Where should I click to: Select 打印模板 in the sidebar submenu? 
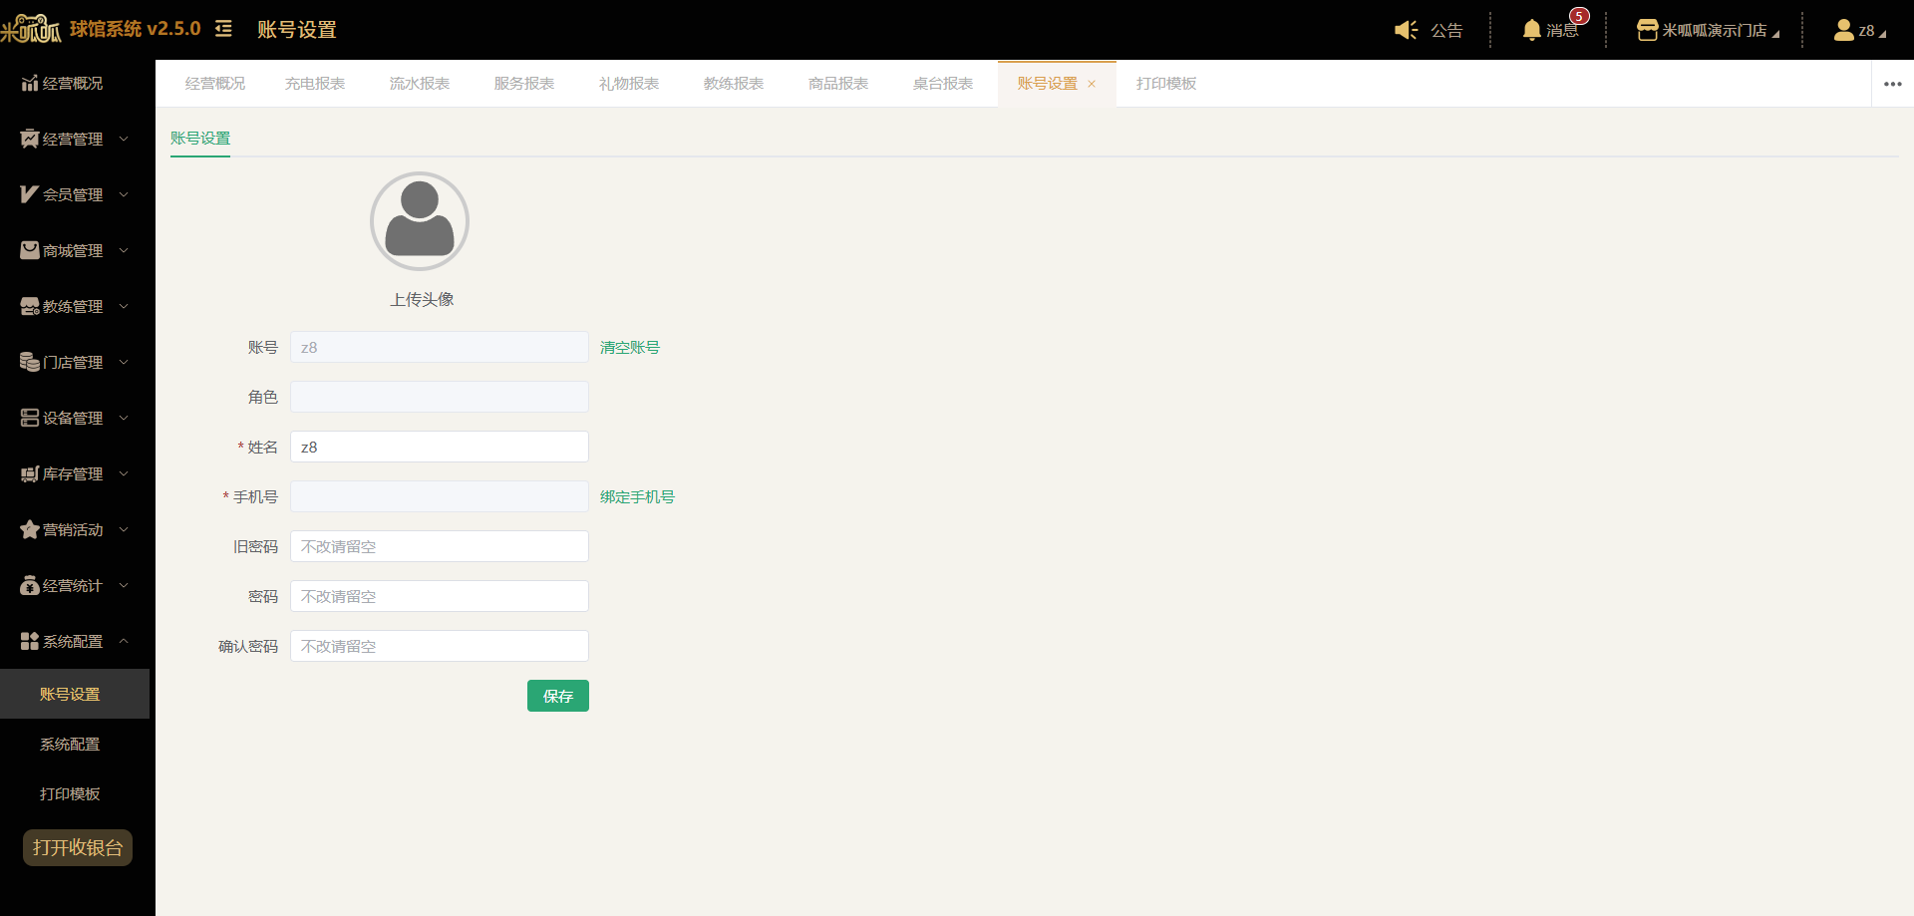click(x=70, y=793)
